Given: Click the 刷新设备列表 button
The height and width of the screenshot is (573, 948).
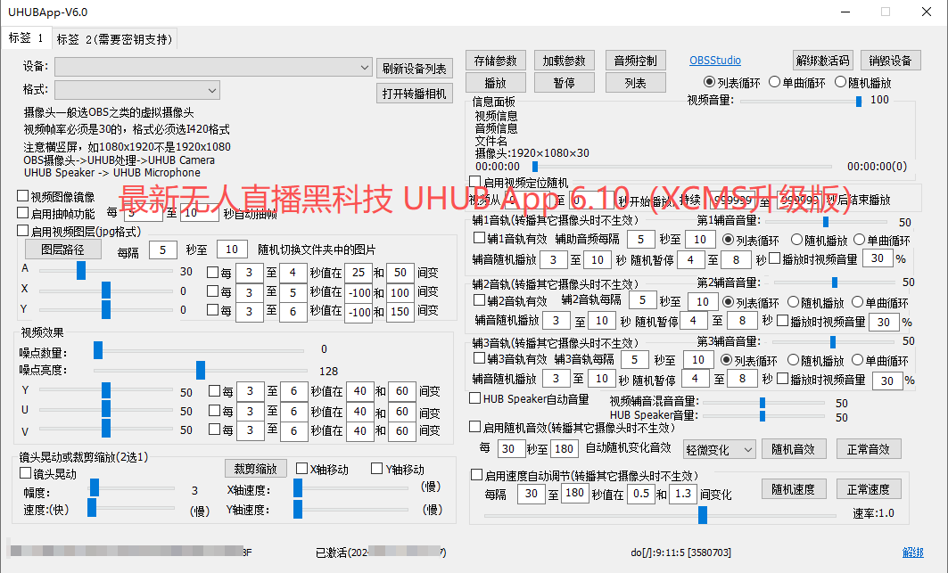Looking at the screenshot, I should (x=414, y=69).
